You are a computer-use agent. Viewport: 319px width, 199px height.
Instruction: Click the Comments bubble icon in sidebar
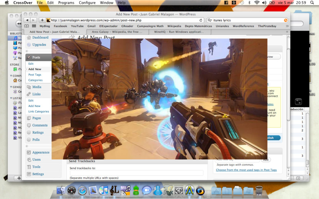point(29,125)
